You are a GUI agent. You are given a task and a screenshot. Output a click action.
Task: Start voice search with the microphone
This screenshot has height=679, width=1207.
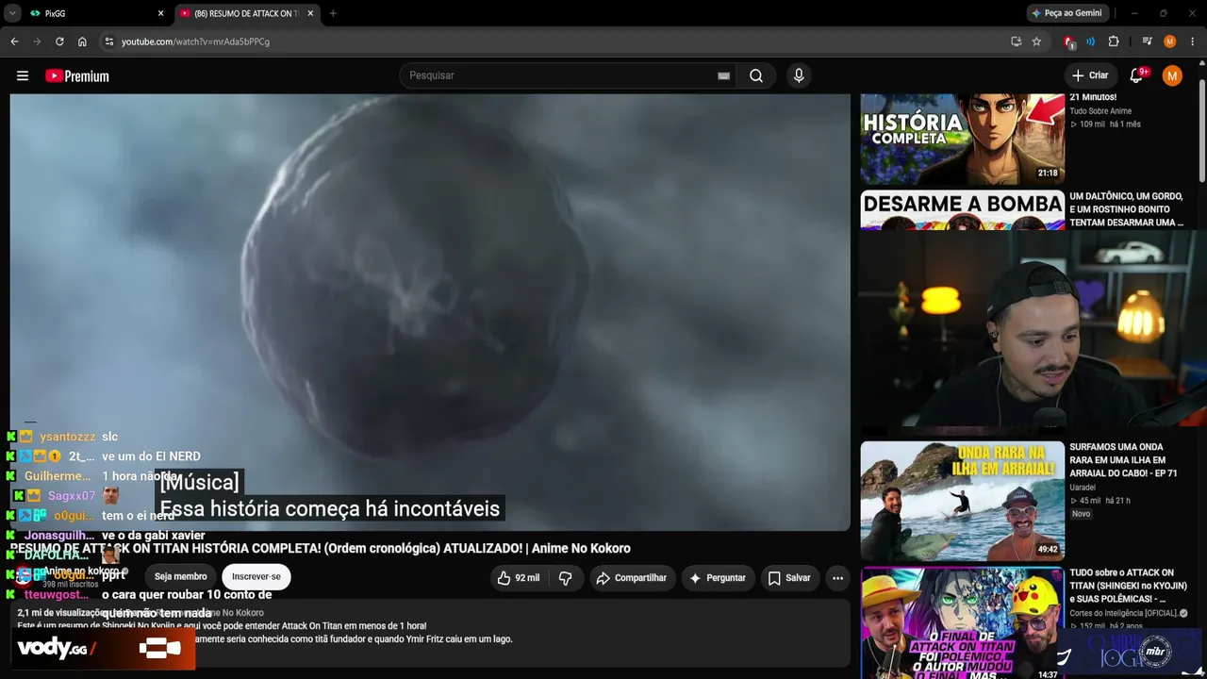click(799, 75)
